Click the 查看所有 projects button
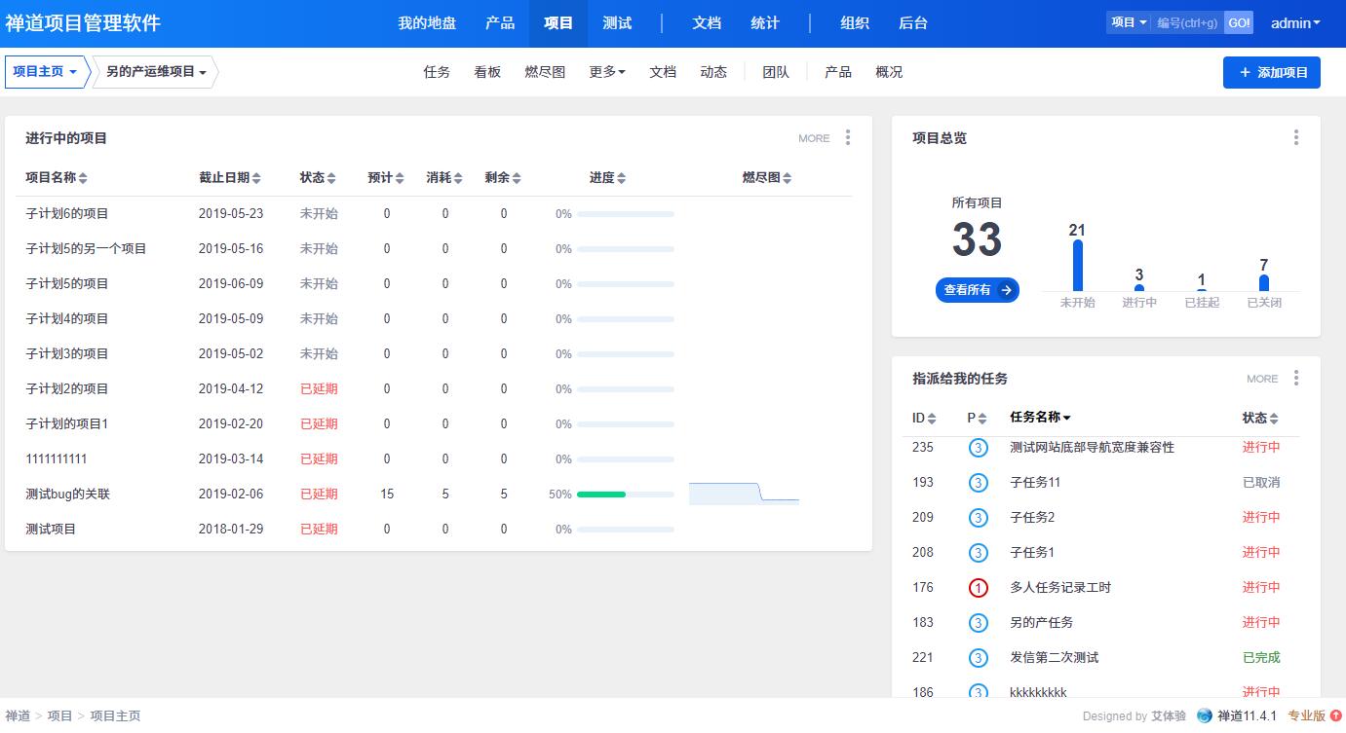Image resolution: width=1346 pixels, height=733 pixels. click(x=977, y=290)
